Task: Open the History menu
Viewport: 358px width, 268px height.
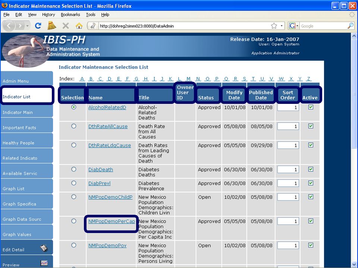Action: tap(48, 15)
